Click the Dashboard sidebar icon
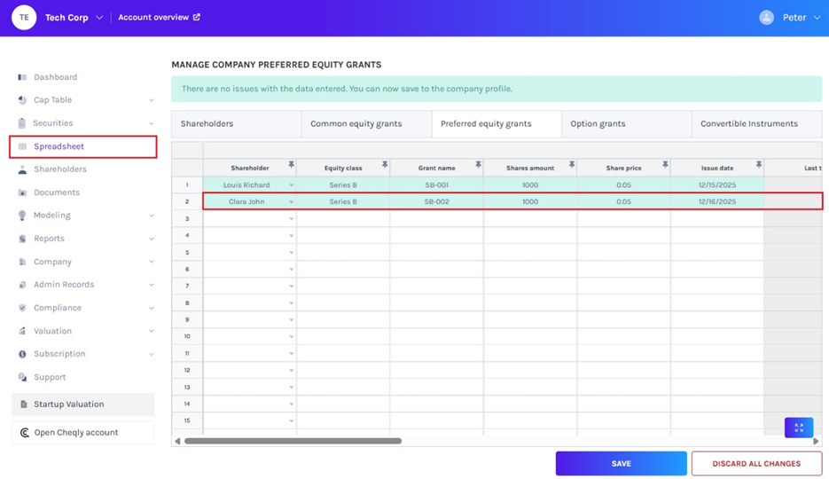The height and width of the screenshot is (479, 829). click(x=22, y=77)
